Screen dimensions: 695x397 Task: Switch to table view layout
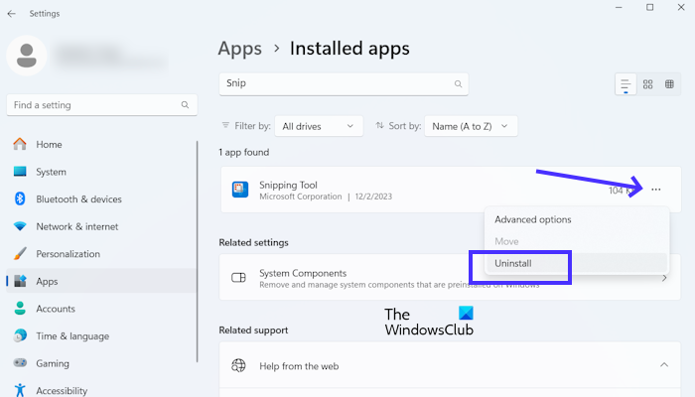click(x=669, y=84)
